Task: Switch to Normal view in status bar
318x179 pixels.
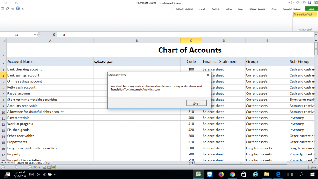Action: pos(53,167)
